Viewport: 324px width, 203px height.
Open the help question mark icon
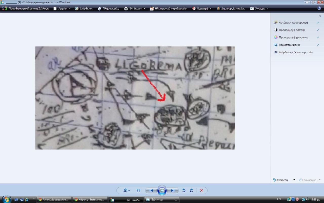[319, 8]
